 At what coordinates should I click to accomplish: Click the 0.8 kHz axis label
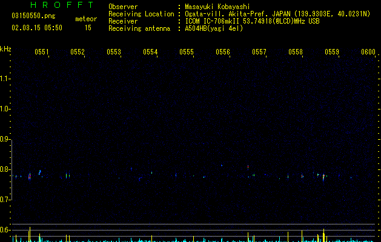[x=5, y=169]
